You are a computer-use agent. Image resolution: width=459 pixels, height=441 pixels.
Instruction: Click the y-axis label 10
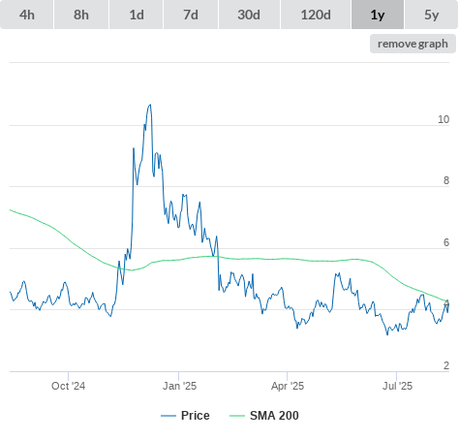point(444,119)
